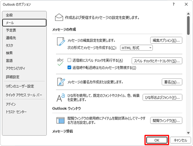
Task: Click the Outlook ウィンドウ section heading
Action: [66, 109]
